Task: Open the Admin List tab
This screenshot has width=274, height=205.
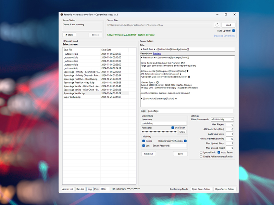Action: tap(67, 189)
